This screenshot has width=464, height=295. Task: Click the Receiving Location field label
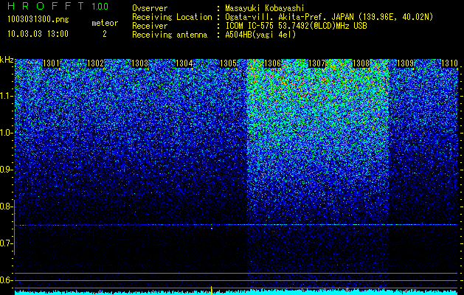(x=172, y=17)
